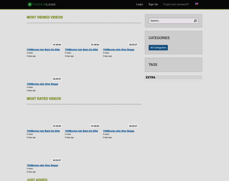
Task: Click first 01:49:04 duration badge in Most Rated
Action: [x=57, y=126]
